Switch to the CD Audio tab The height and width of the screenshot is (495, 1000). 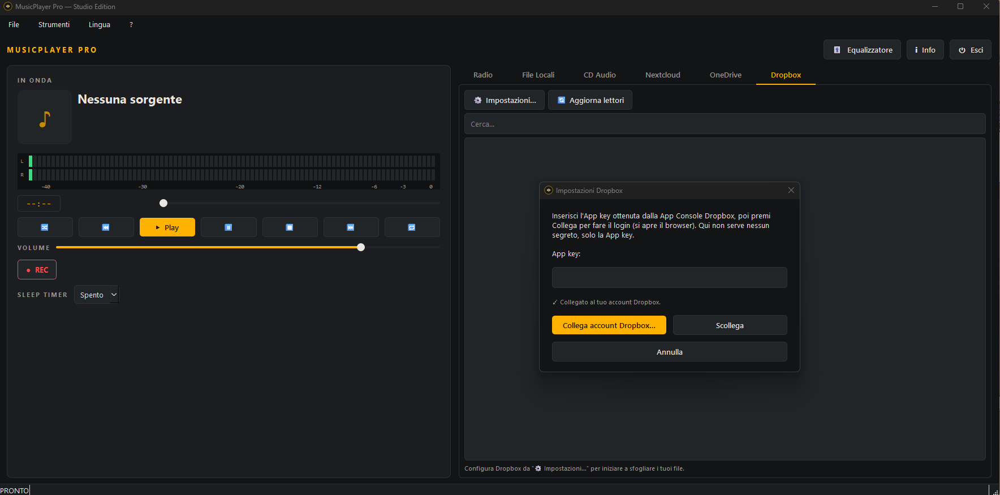(600, 75)
